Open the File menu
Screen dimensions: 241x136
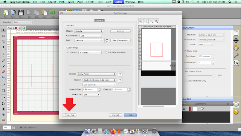pos(35,2)
